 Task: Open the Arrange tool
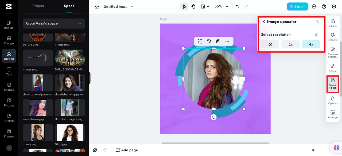point(333,114)
